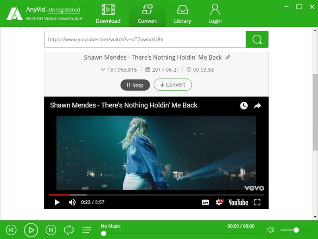Click the AnyVid logo
The width and height of the screenshot is (318, 239).
[14, 14]
